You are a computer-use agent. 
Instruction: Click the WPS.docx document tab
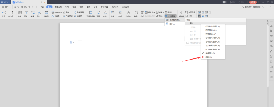28,2
